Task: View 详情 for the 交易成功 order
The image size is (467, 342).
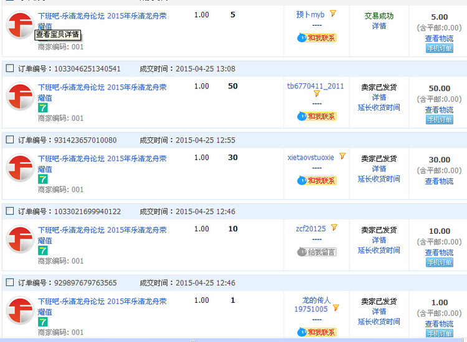Action: coord(379,26)
